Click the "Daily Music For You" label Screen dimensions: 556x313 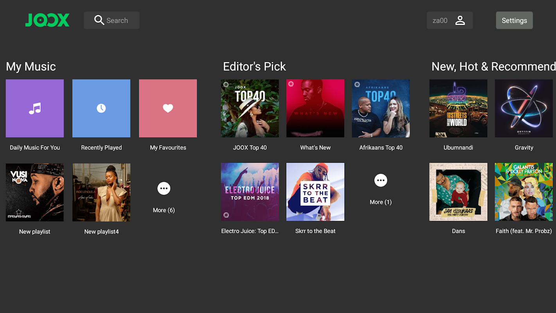(35, 148)
